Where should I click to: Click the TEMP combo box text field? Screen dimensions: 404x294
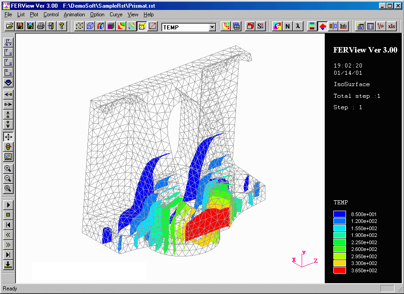point(185,27)
